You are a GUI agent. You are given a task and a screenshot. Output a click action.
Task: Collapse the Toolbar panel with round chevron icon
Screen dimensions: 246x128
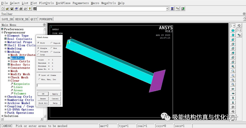244,14
